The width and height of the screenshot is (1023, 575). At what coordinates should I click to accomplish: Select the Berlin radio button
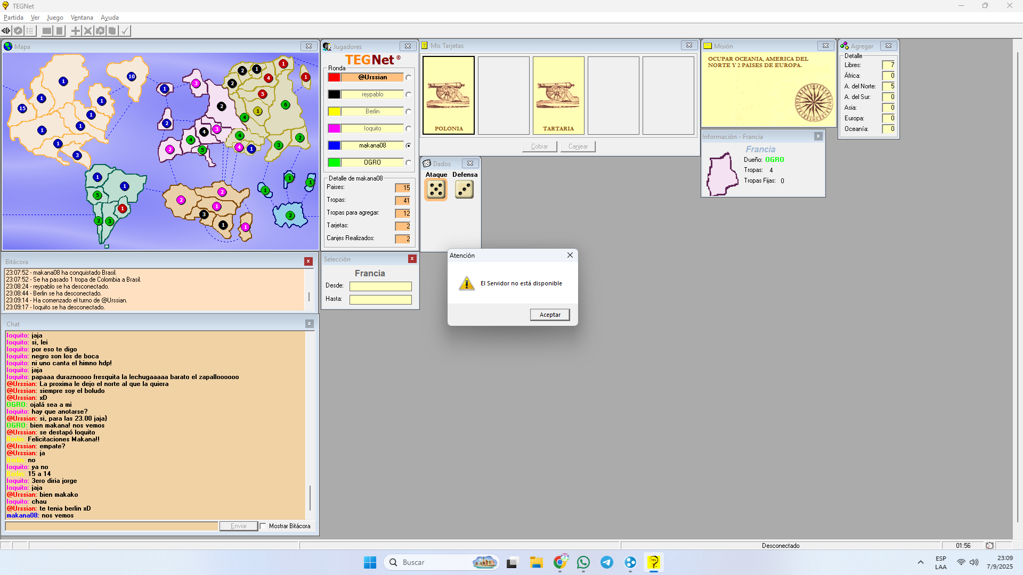409,111
